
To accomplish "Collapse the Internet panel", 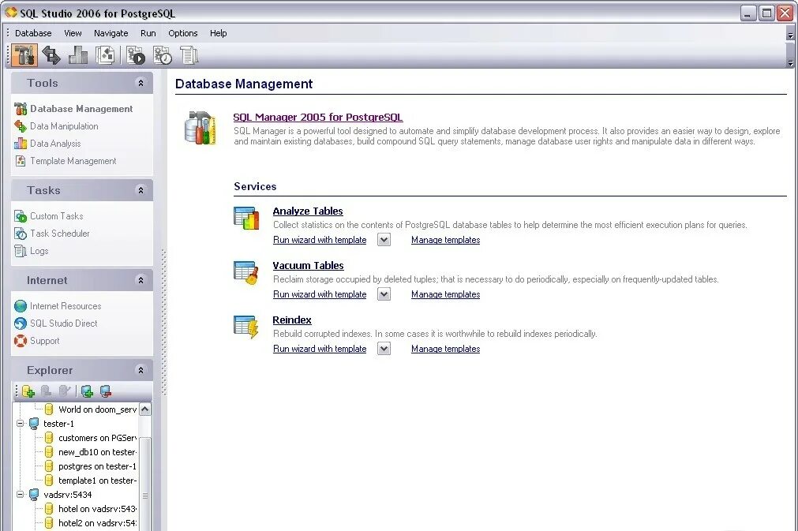I will 141,280.
